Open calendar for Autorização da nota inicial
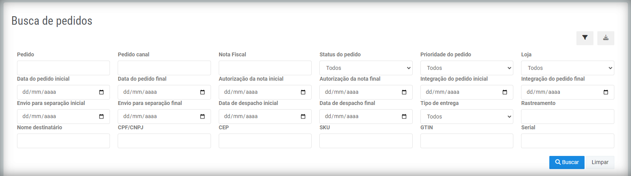631x176 pixels. click(303, 92)
